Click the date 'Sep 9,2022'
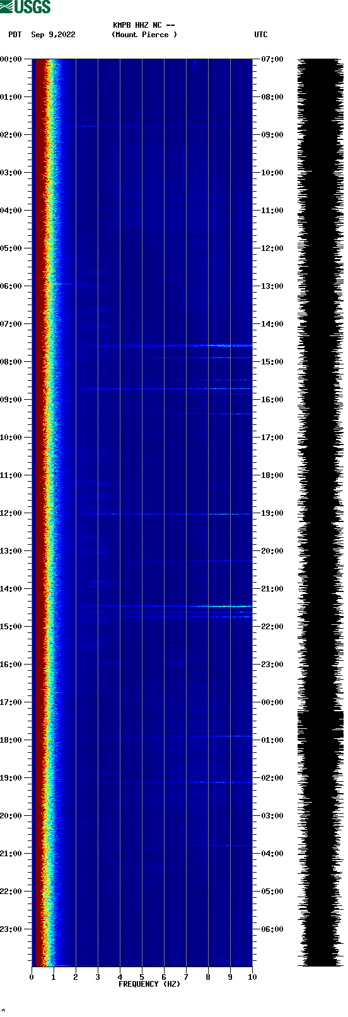The width and height of the screenshot is (348, 1017). pyautogui.click(x=53, y=35)
